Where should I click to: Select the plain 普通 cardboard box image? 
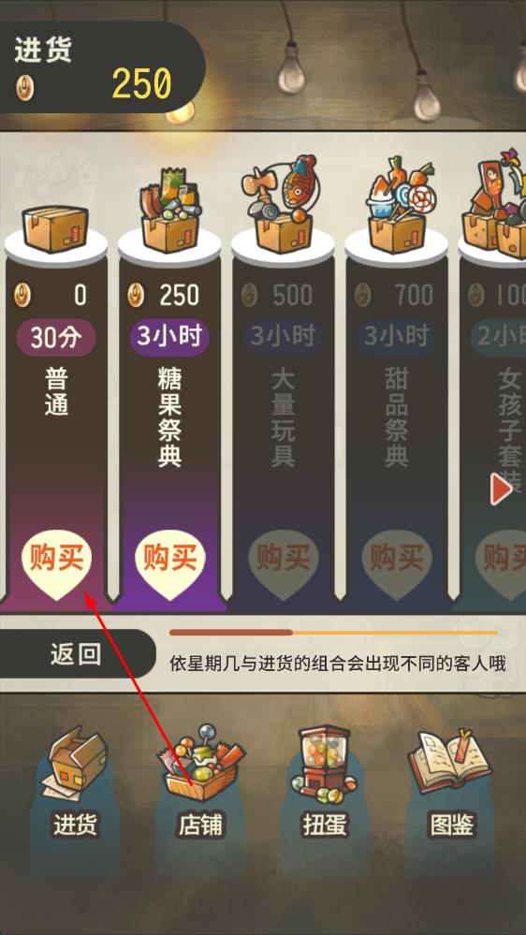[55, 228]
